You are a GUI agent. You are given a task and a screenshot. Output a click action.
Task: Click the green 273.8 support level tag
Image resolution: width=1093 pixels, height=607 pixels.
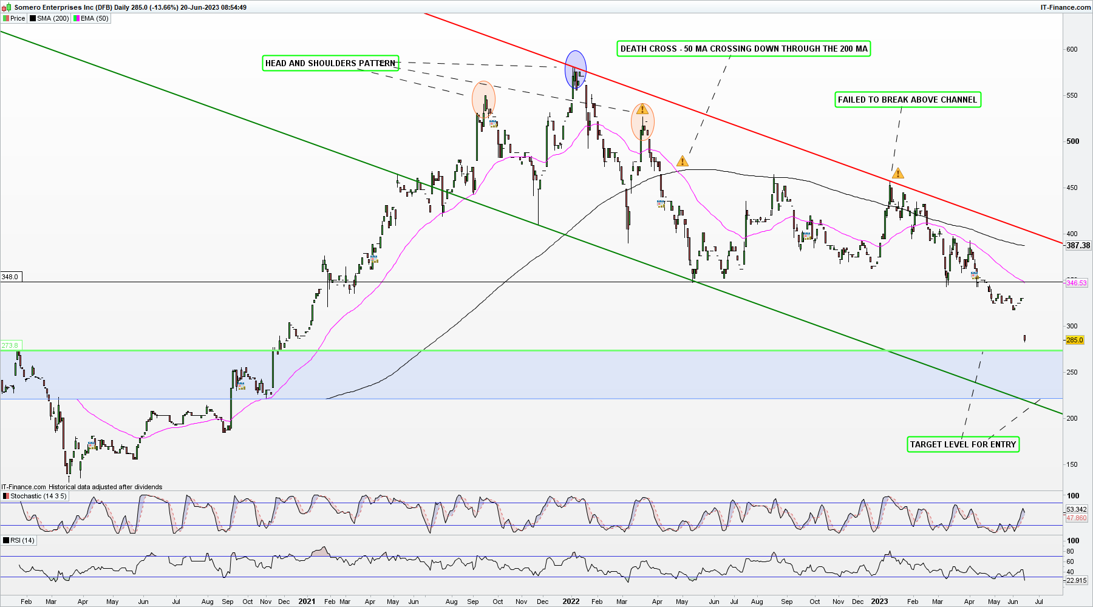click(10, 345)
